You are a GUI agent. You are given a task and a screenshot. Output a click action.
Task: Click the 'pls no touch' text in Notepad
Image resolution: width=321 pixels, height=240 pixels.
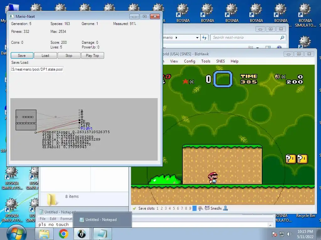click(x=54, y=224)
